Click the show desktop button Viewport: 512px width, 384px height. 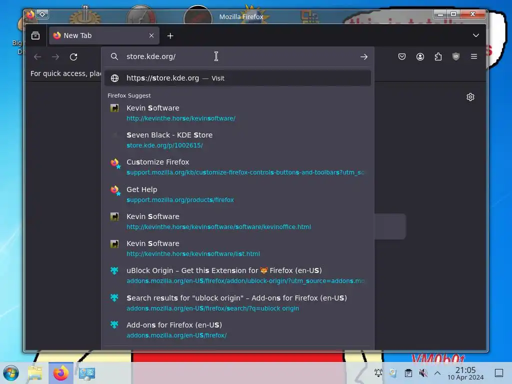(499, 372)
